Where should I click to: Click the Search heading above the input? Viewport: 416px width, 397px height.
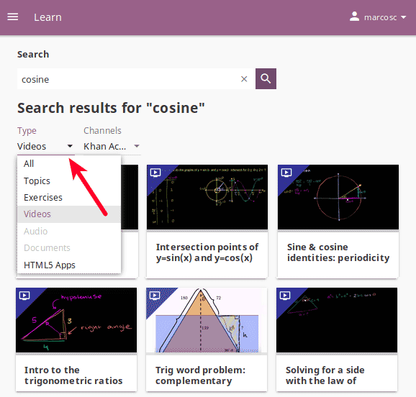tap(33, 54)
